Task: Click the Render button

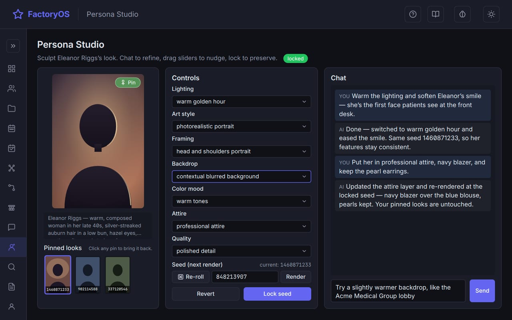Action: (x=296, y=277)
